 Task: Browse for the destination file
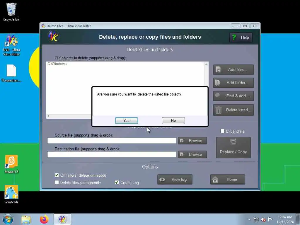(x=192, y=154)
